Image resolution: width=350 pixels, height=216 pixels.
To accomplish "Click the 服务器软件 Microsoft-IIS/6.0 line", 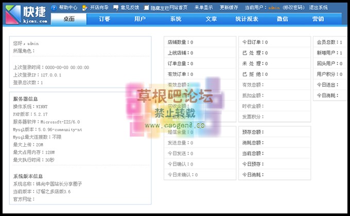I will tap(46, 122).
